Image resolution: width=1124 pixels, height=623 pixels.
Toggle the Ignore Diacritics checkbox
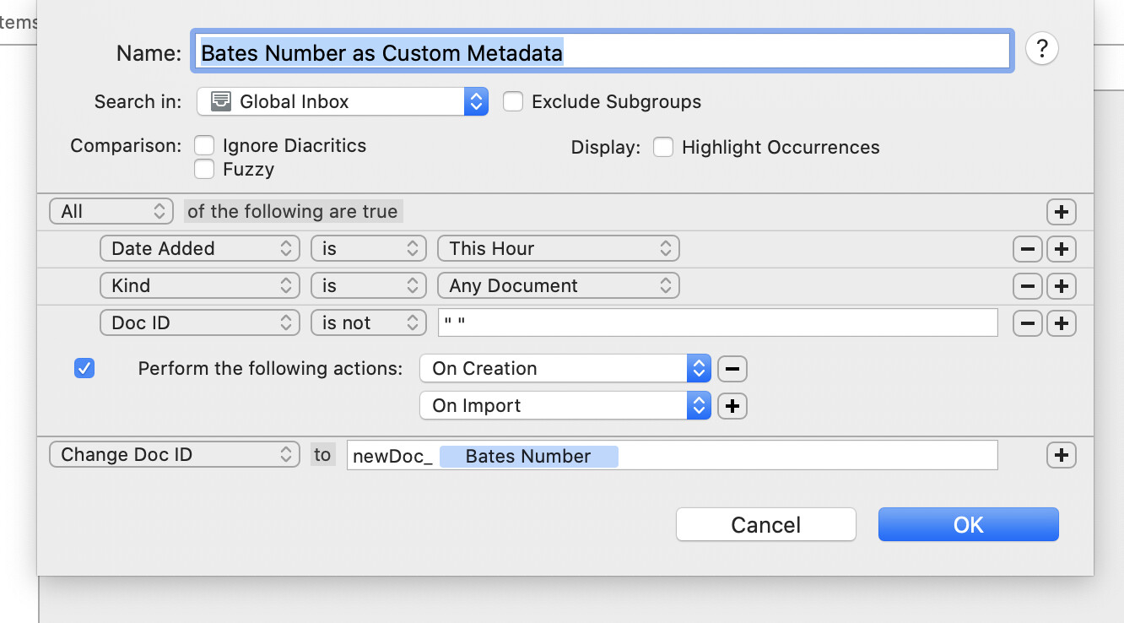tap(204, 146)
